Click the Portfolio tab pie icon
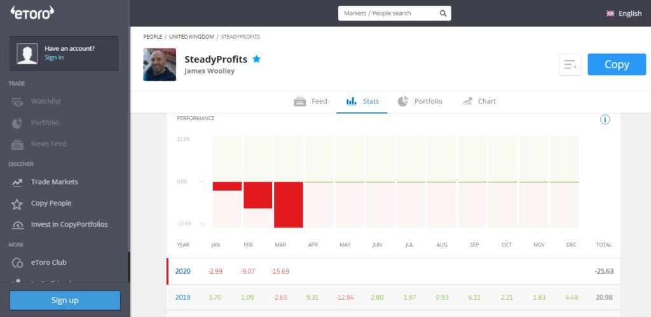Image resolution: width=651 pixels, height=317 pixels. coord(402,101)
